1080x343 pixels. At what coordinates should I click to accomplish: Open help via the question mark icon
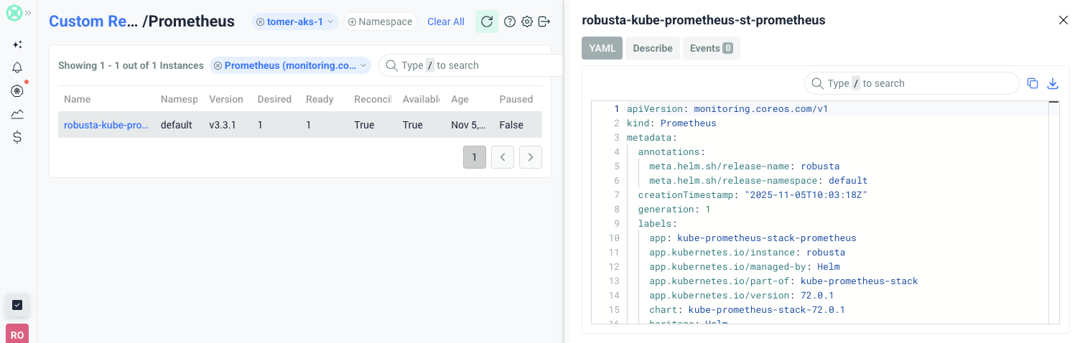510,22
